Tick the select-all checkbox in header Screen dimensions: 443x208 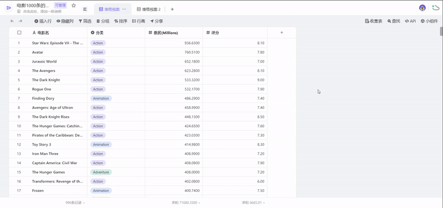click(19, 33)
